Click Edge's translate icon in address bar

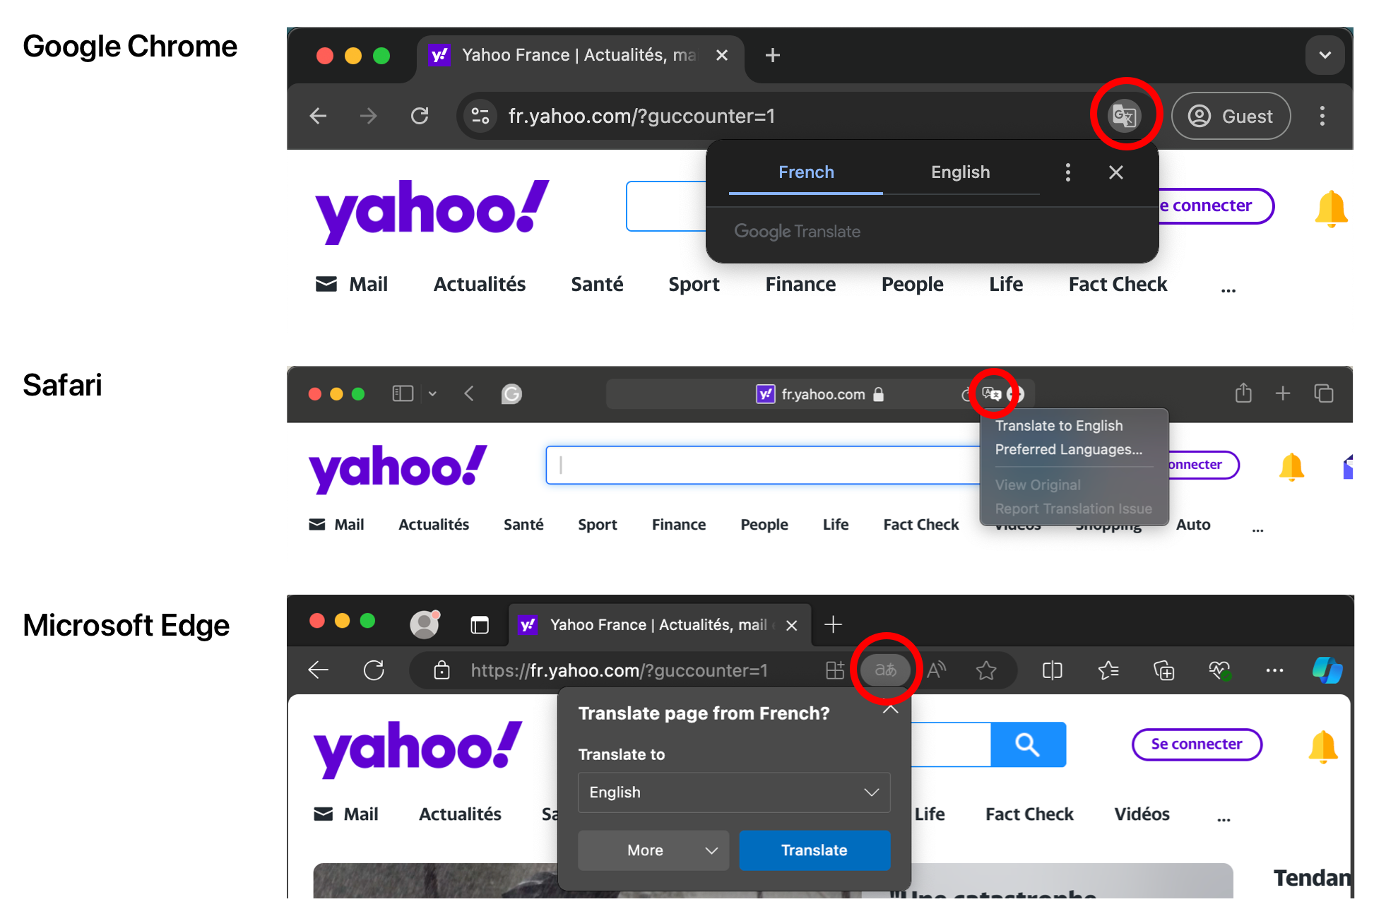click(x=885, y=670)
